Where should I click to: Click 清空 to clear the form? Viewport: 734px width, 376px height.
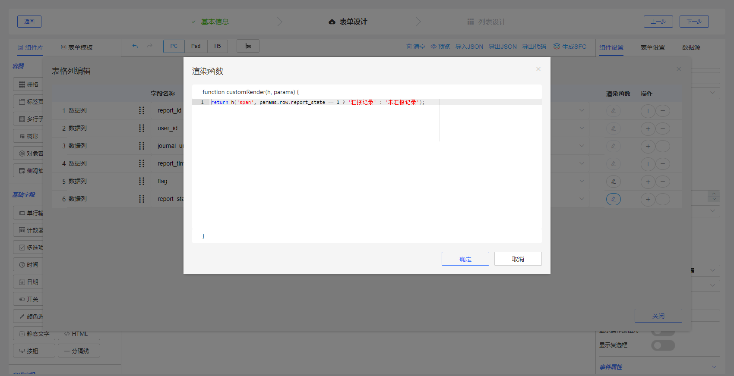[x=416, y=47]
